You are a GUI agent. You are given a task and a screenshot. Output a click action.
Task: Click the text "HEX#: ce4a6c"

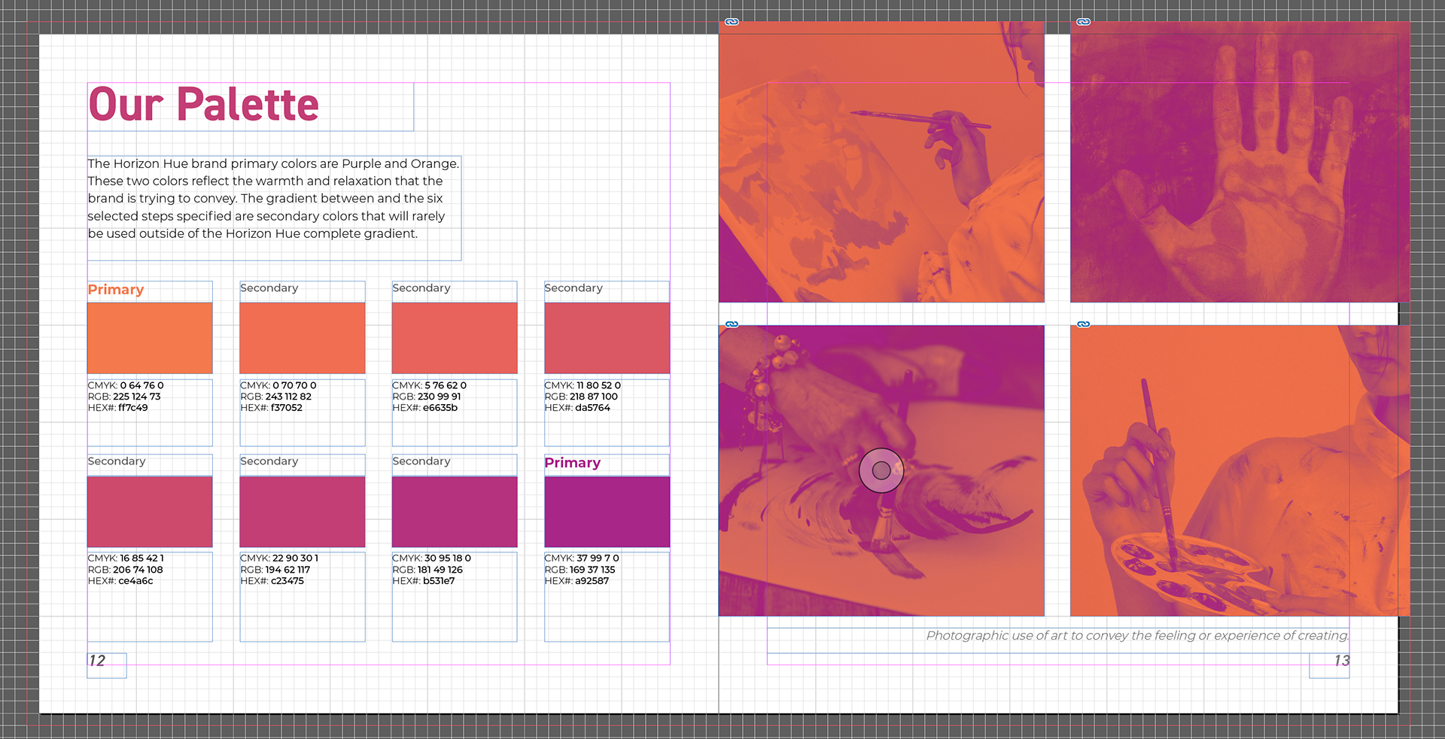[x=120, y=581]
